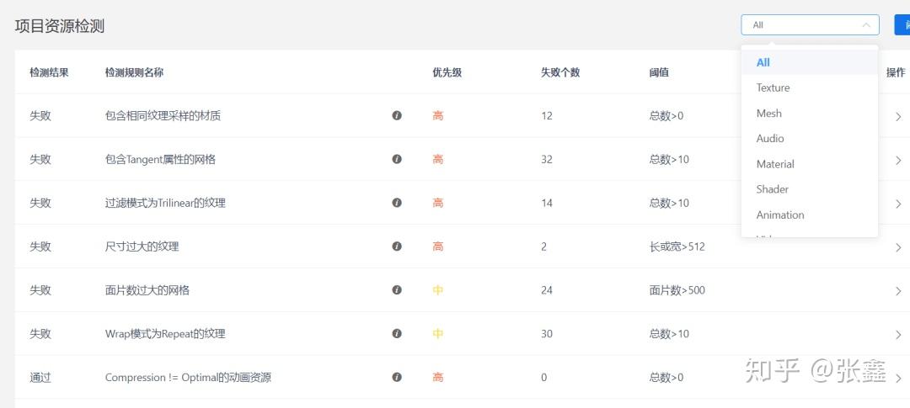Select Texture option in dropdown list
The image size is (910, 408).
click(810, 87)
